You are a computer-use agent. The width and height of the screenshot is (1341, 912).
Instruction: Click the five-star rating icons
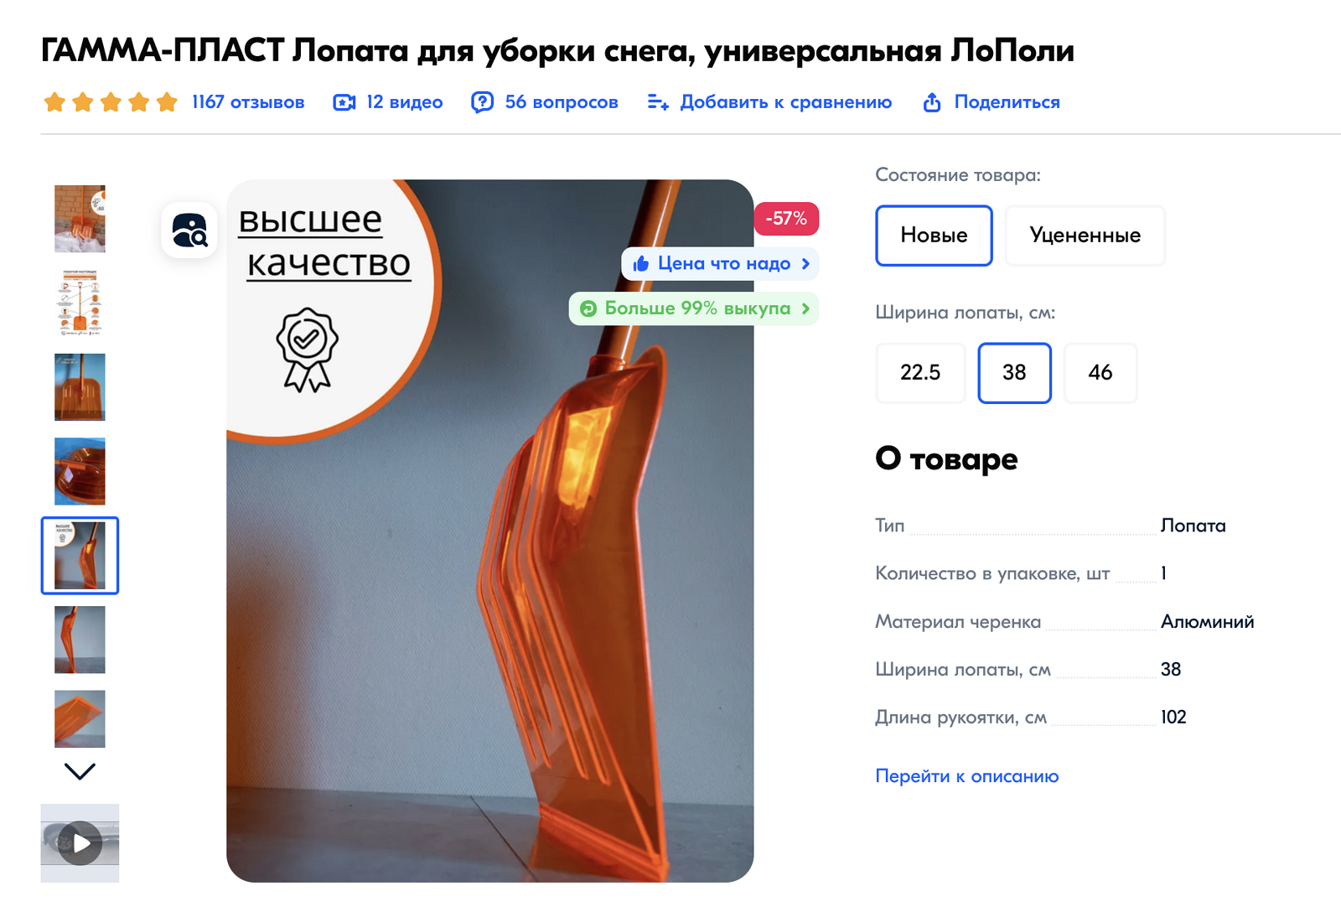pyautogui.click(x=111, y=102)
